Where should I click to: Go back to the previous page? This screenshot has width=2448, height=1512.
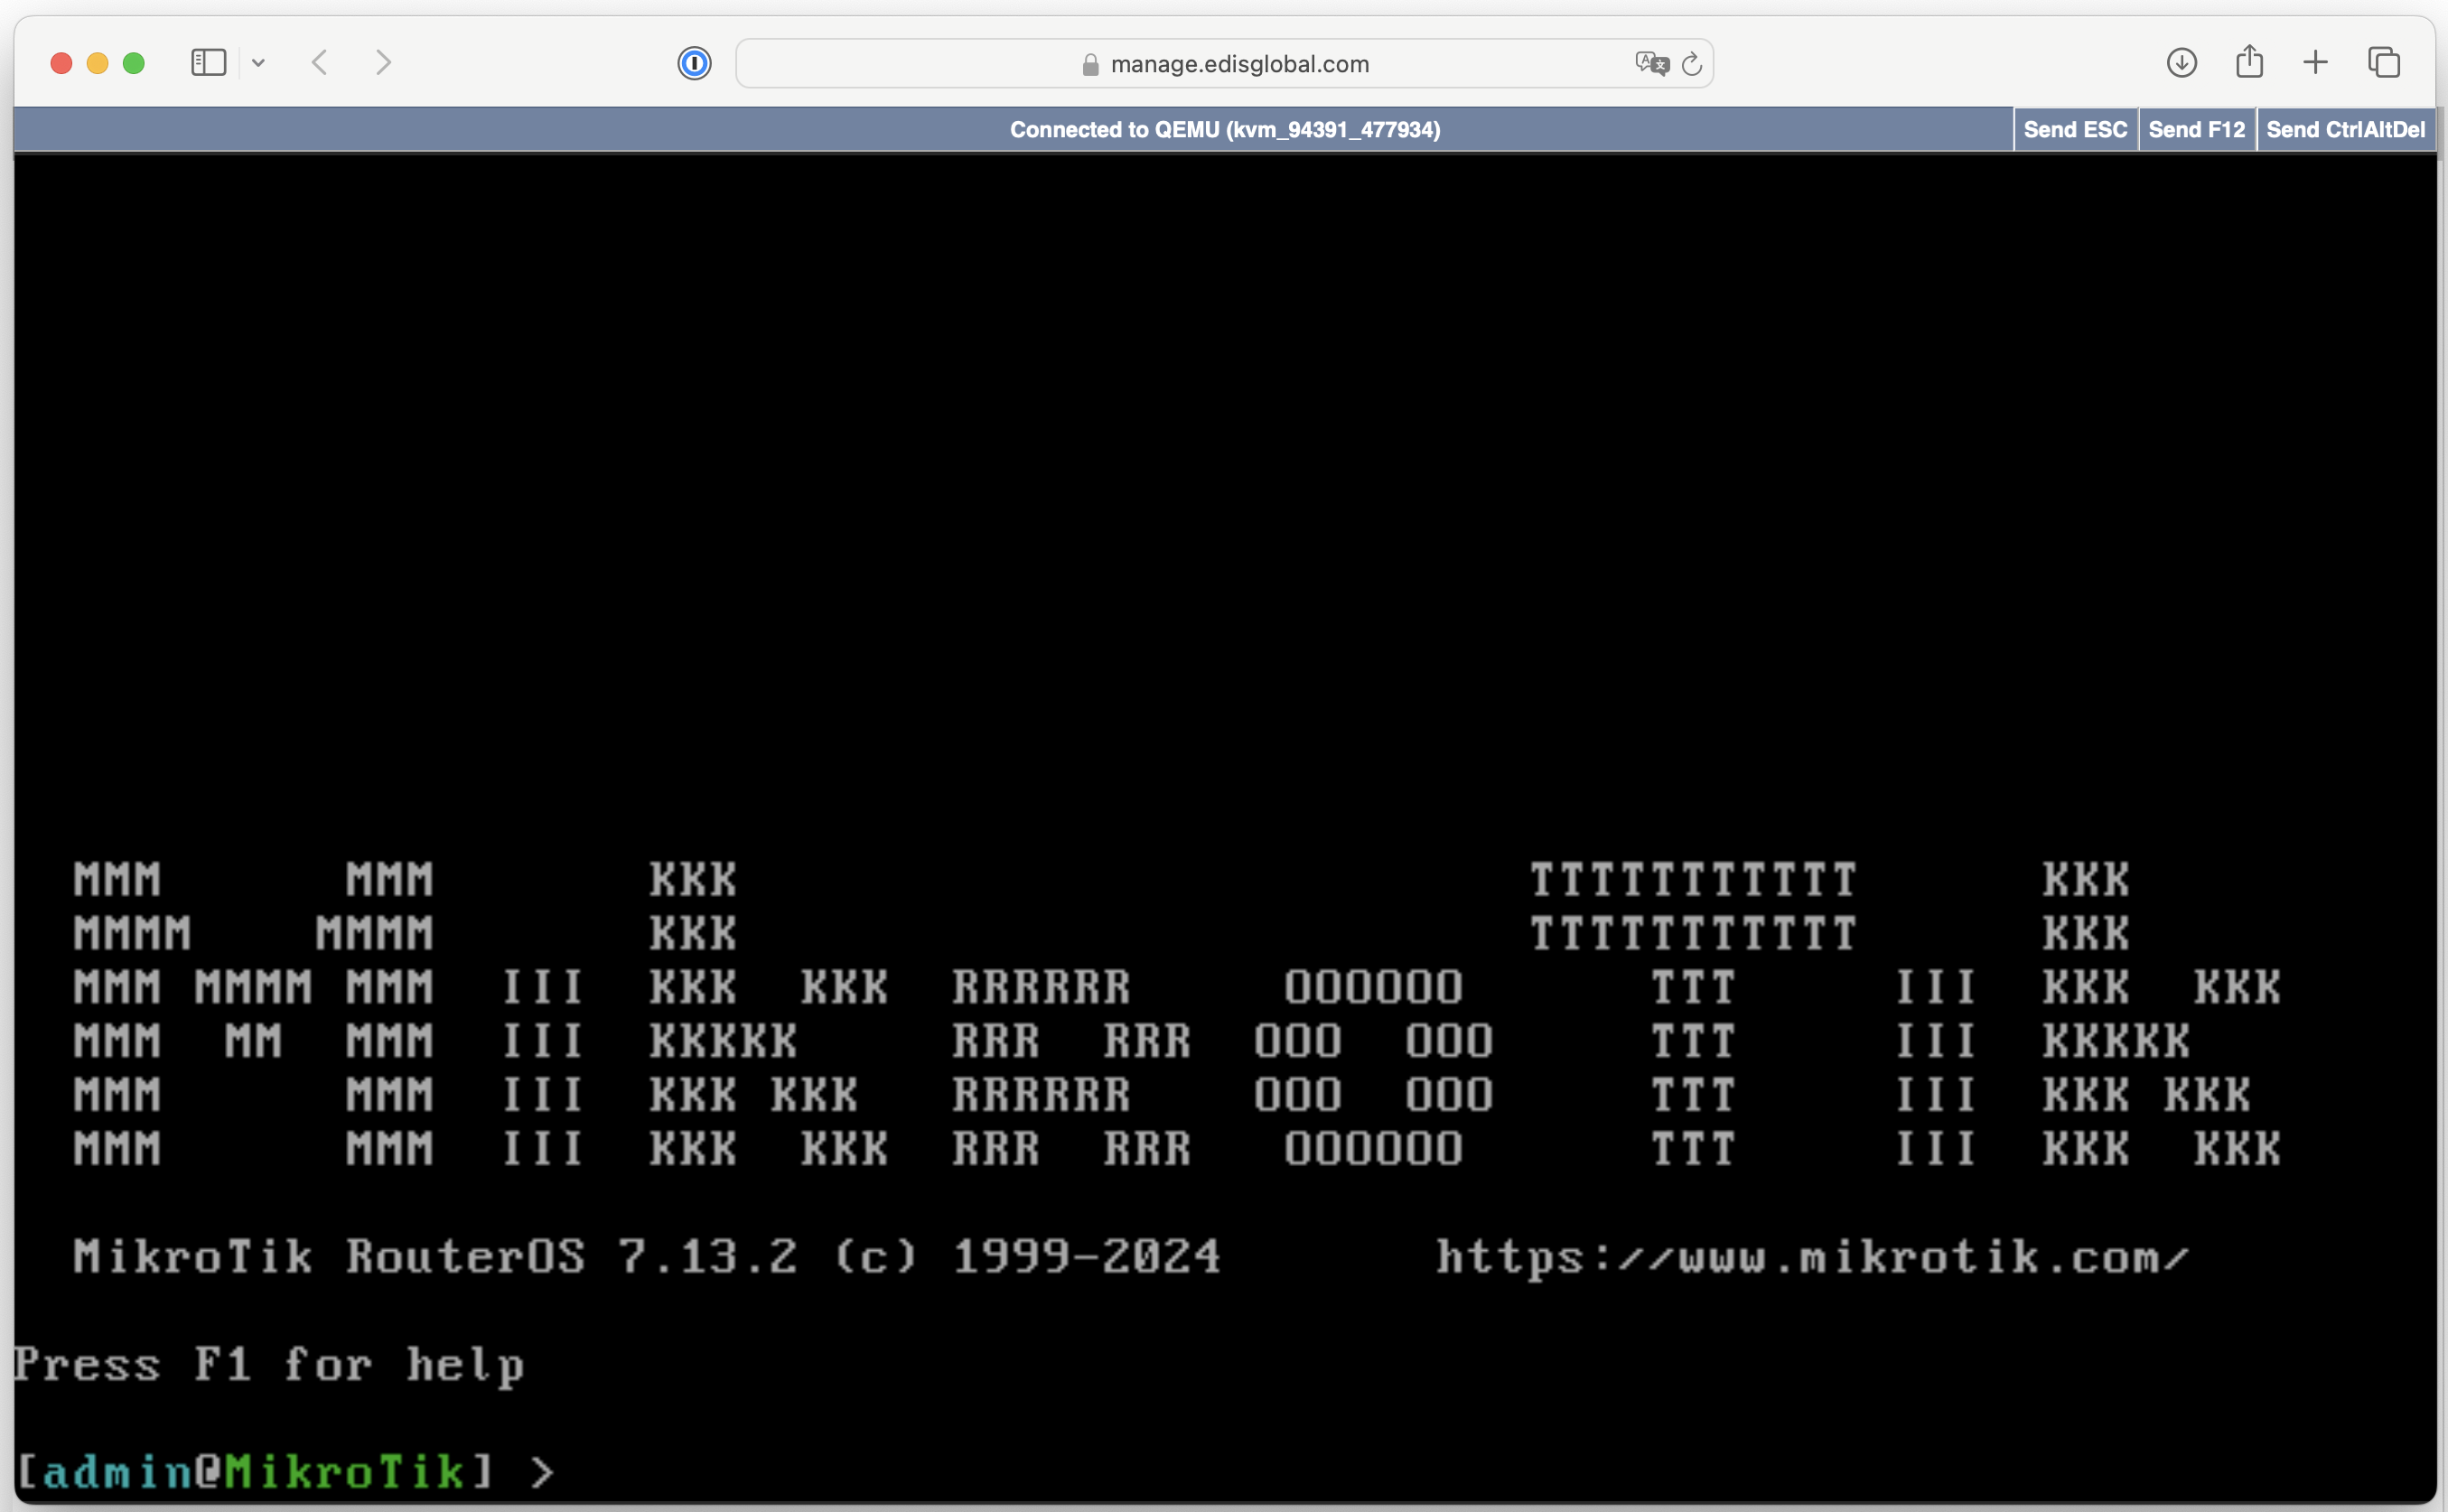click(320, 63)
